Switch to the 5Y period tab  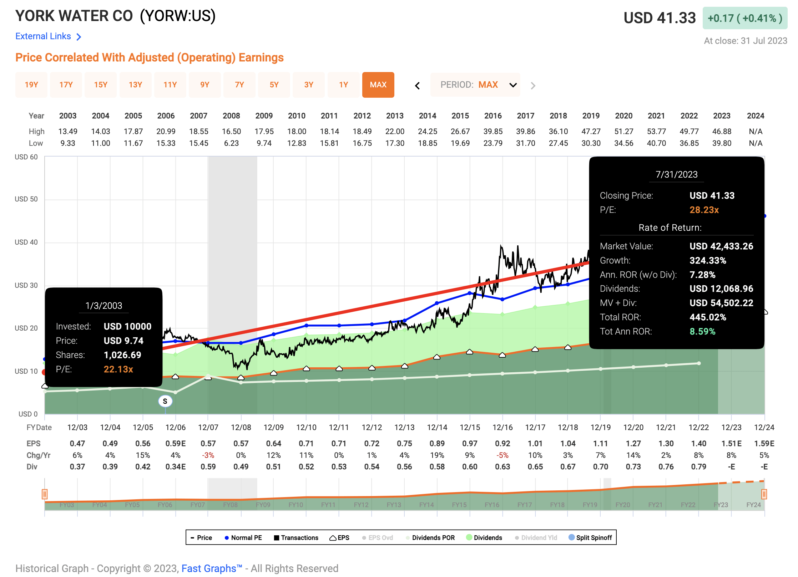click(274, 85)
